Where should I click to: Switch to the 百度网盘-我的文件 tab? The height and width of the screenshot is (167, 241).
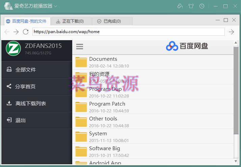[27, 21]
